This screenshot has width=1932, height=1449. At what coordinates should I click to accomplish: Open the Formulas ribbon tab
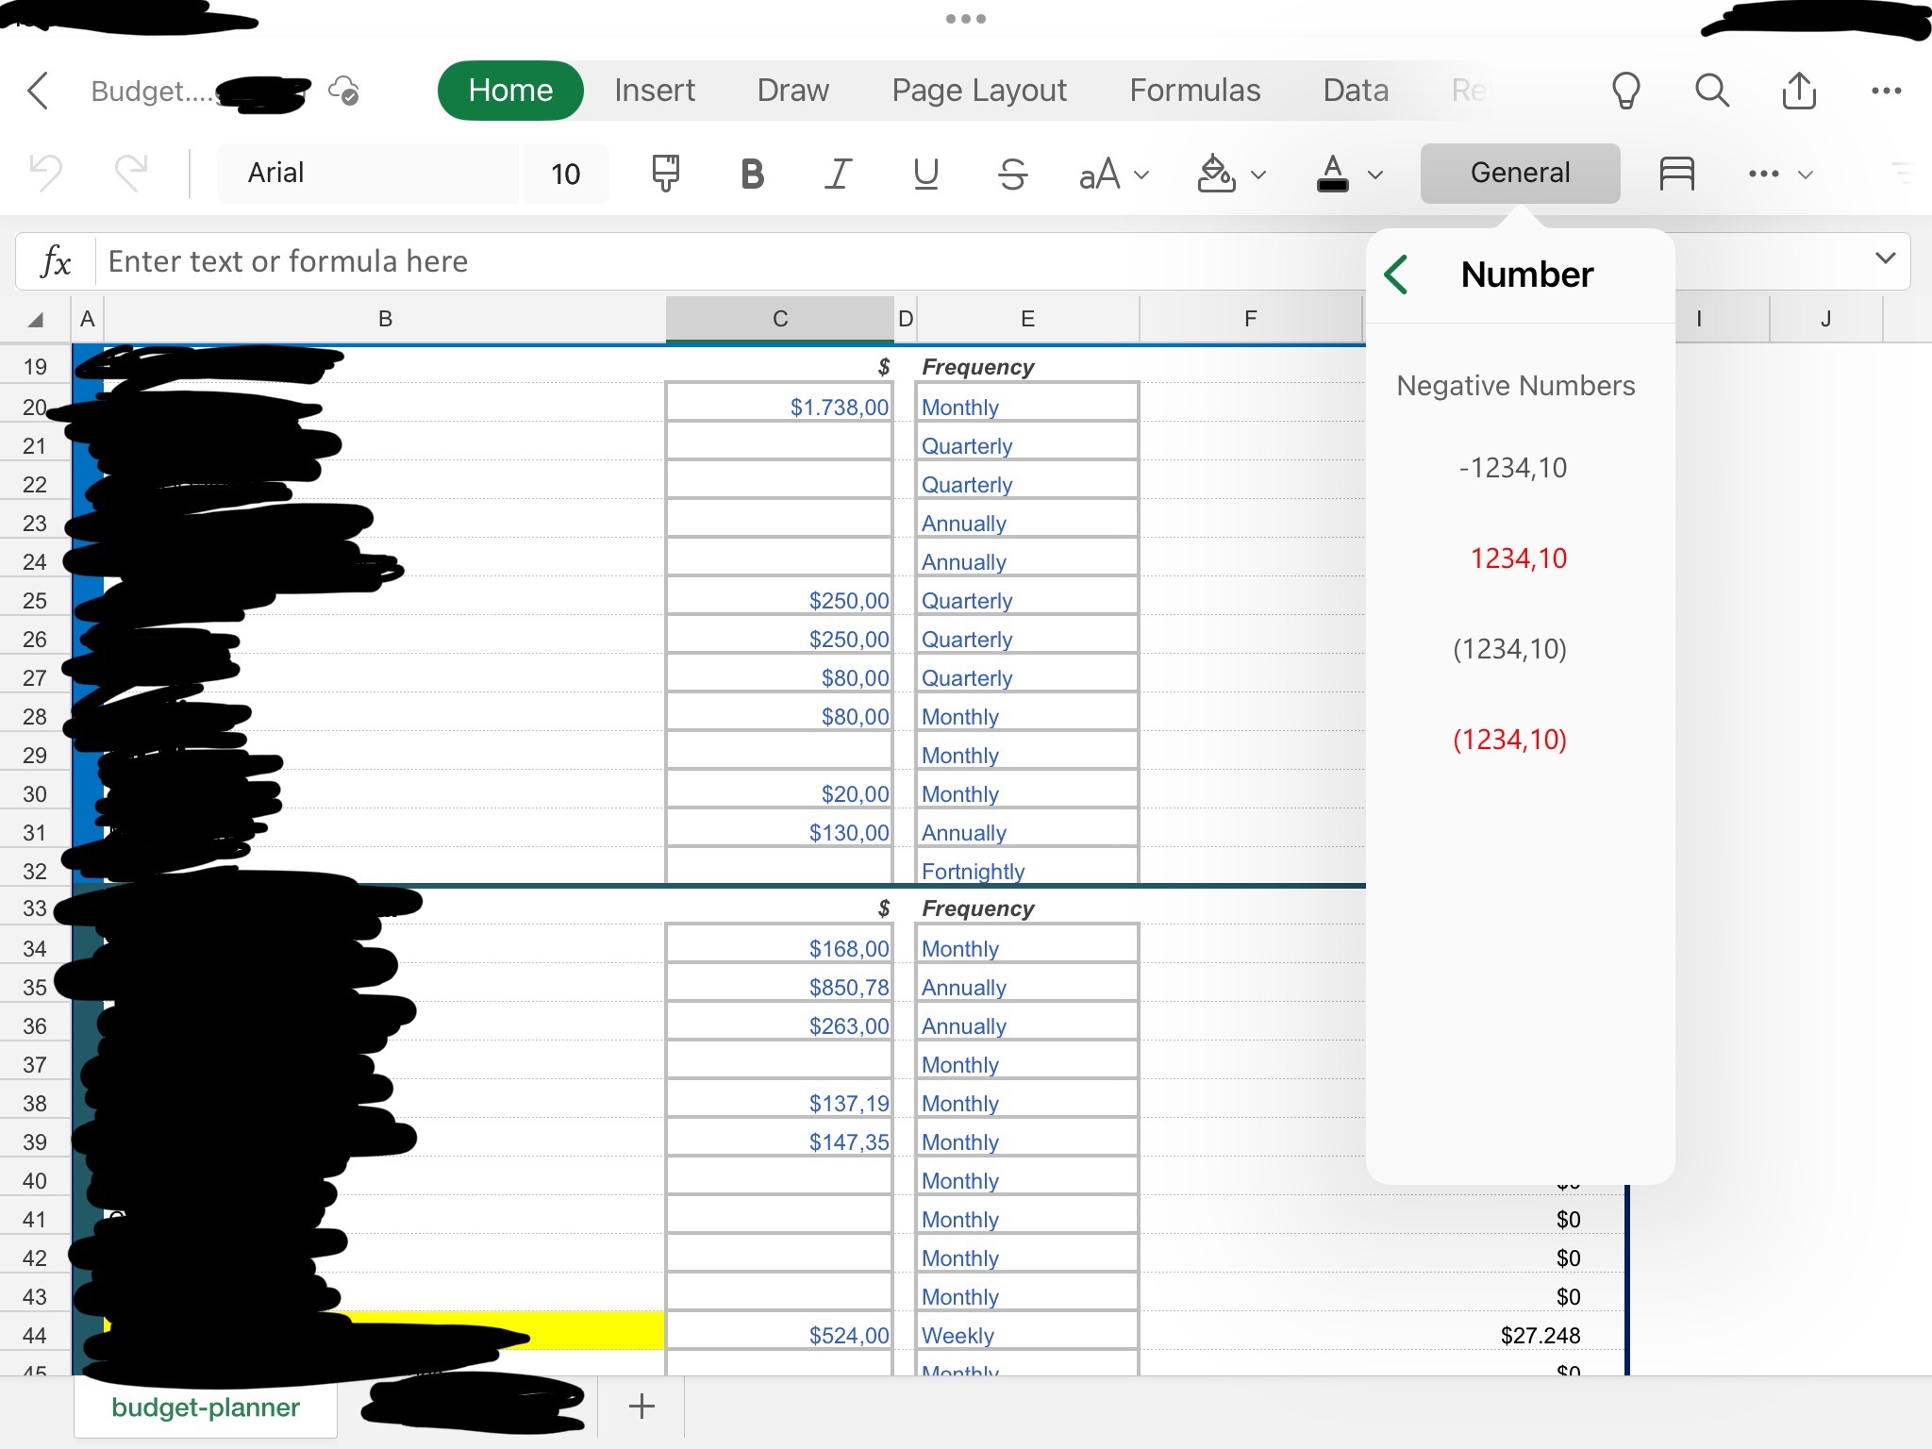[1194, 91]
